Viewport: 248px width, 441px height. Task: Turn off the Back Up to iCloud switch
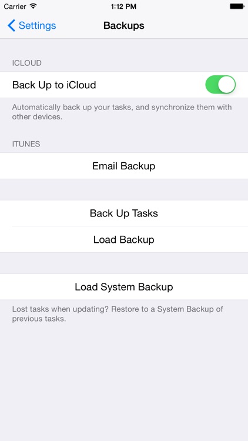point(220,85)
